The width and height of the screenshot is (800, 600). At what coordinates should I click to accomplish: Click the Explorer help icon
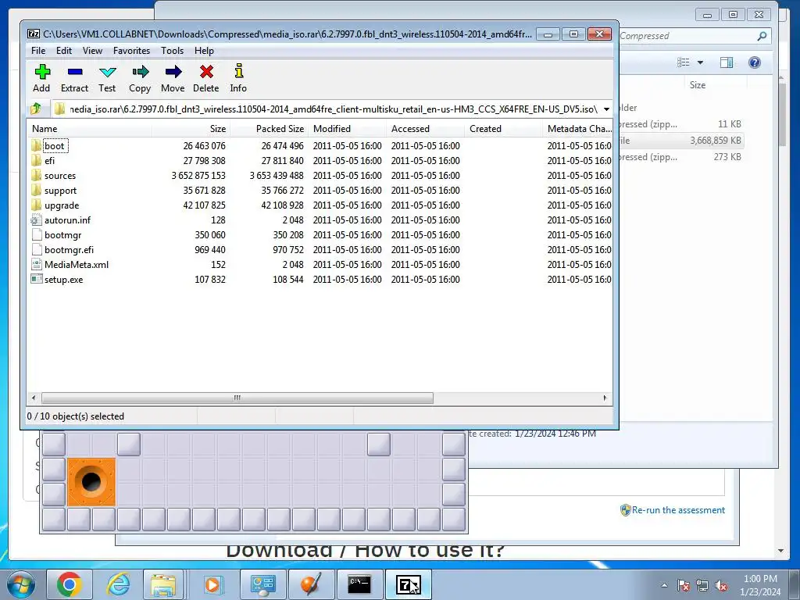click(x=755, y=62)
